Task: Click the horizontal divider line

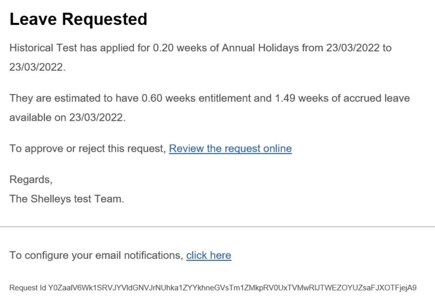Action: click(x=217, y=226)
